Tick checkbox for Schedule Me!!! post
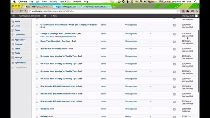This screenshot has width=210, height=118. pos(37,109)
